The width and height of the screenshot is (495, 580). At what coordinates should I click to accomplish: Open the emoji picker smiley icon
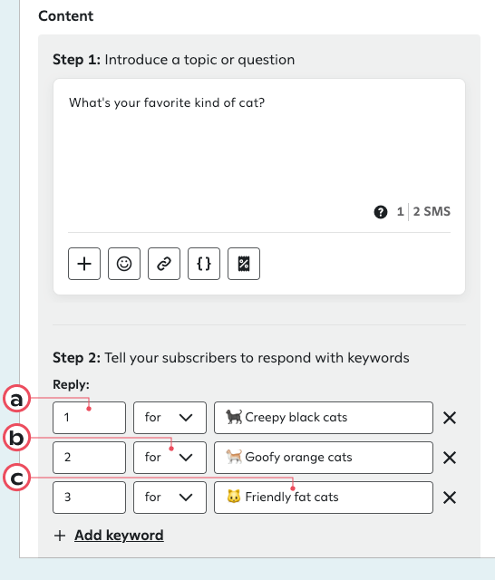click(x=124, y=264)
